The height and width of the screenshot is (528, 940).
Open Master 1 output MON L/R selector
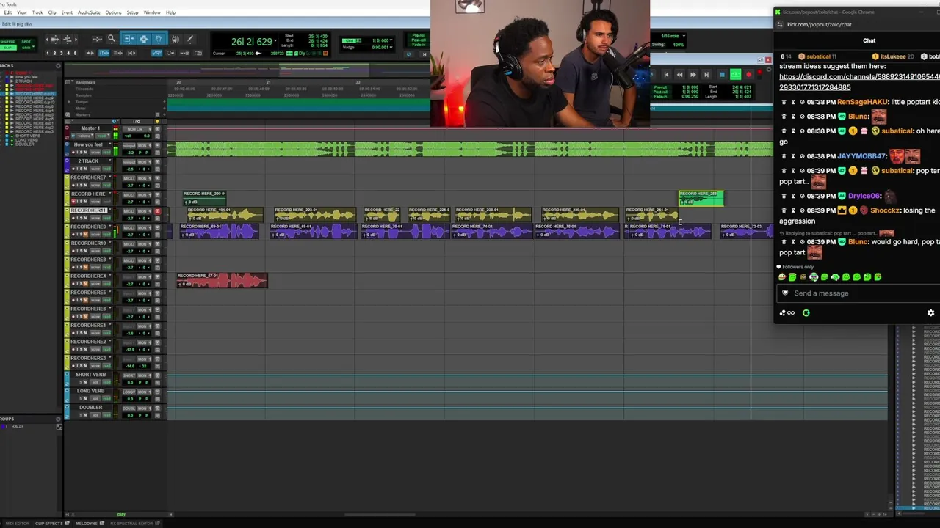point(136,128)
